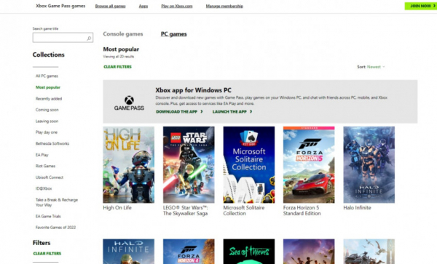Viewport: 437px width, 264px height.
Task: Switch to the Console games tab
Action: (x=123, y=34)
